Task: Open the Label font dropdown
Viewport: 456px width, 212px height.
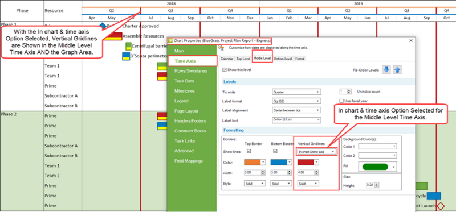Action: click(x=296, y=120)
